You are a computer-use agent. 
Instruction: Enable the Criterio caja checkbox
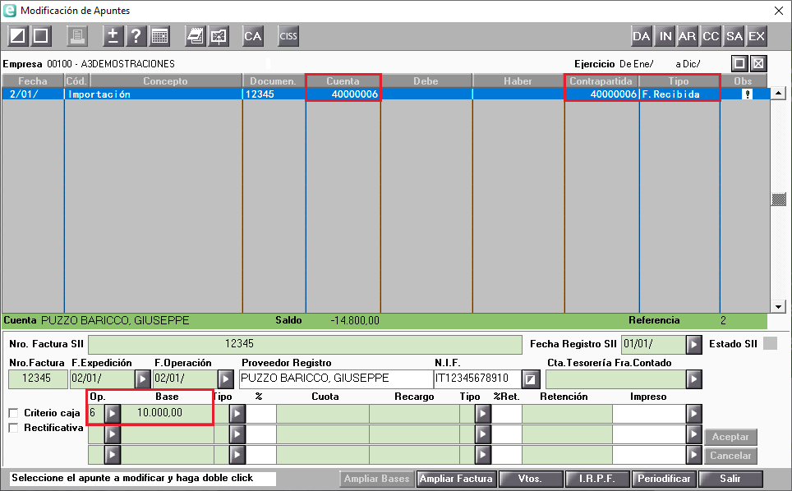14,413
